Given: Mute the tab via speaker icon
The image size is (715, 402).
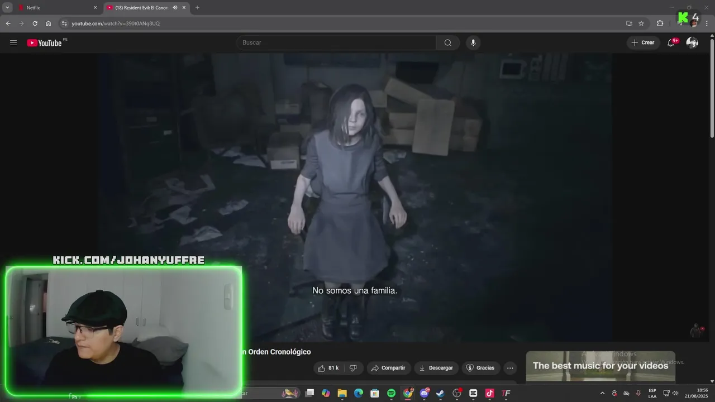Looking at the screenshot, I should (175, 8).
